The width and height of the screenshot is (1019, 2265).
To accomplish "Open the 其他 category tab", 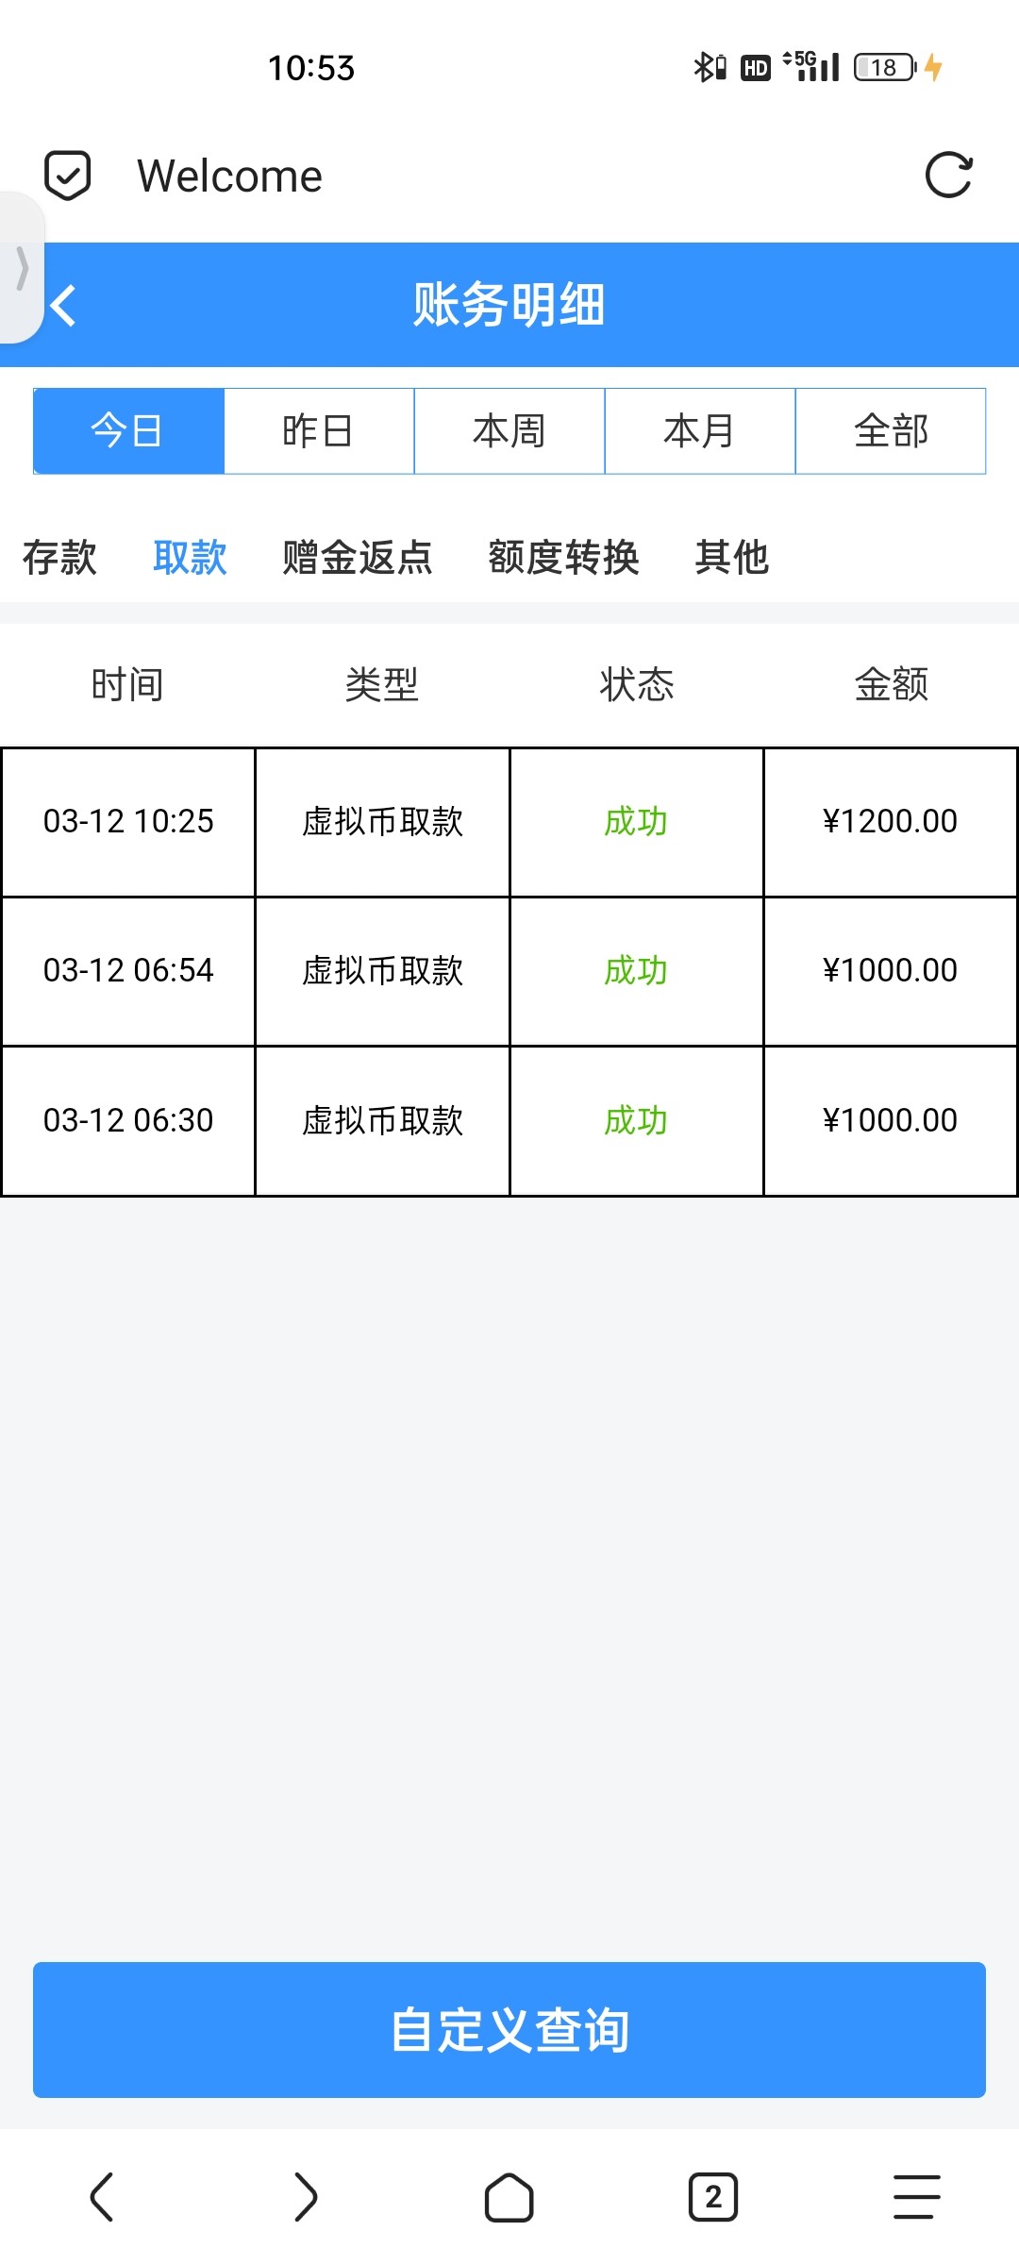I will (732, 557).
